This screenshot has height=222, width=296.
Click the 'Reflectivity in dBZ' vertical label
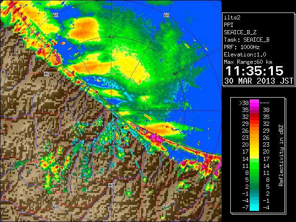[281, 155]
